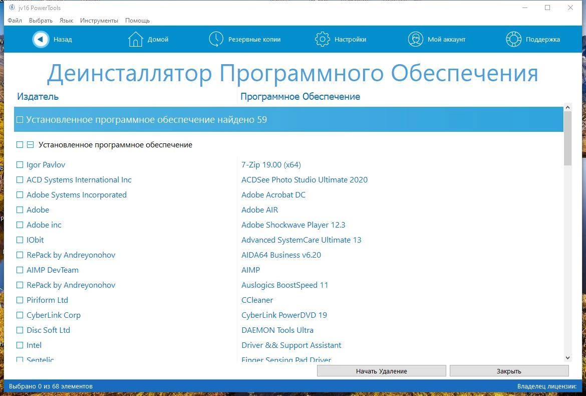586x396 pixels.
Task: Tick the checkbox for ACD Systems International Inc
Action: [x=20, y=180]
